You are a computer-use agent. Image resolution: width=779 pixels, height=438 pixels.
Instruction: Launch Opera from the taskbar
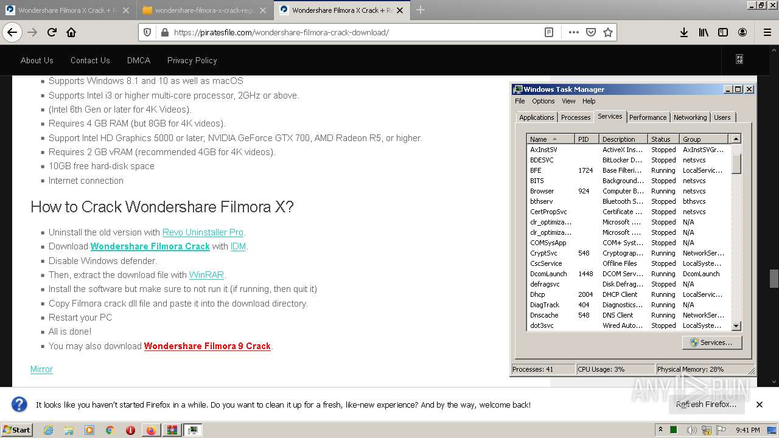(x=130, y=430)
